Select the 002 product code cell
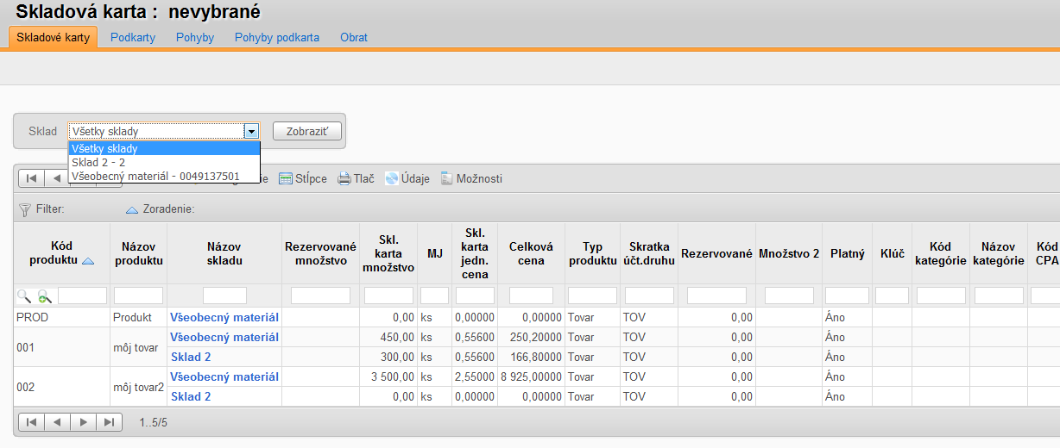Viewport: 1060px width, 448px height. pos(61,387)
